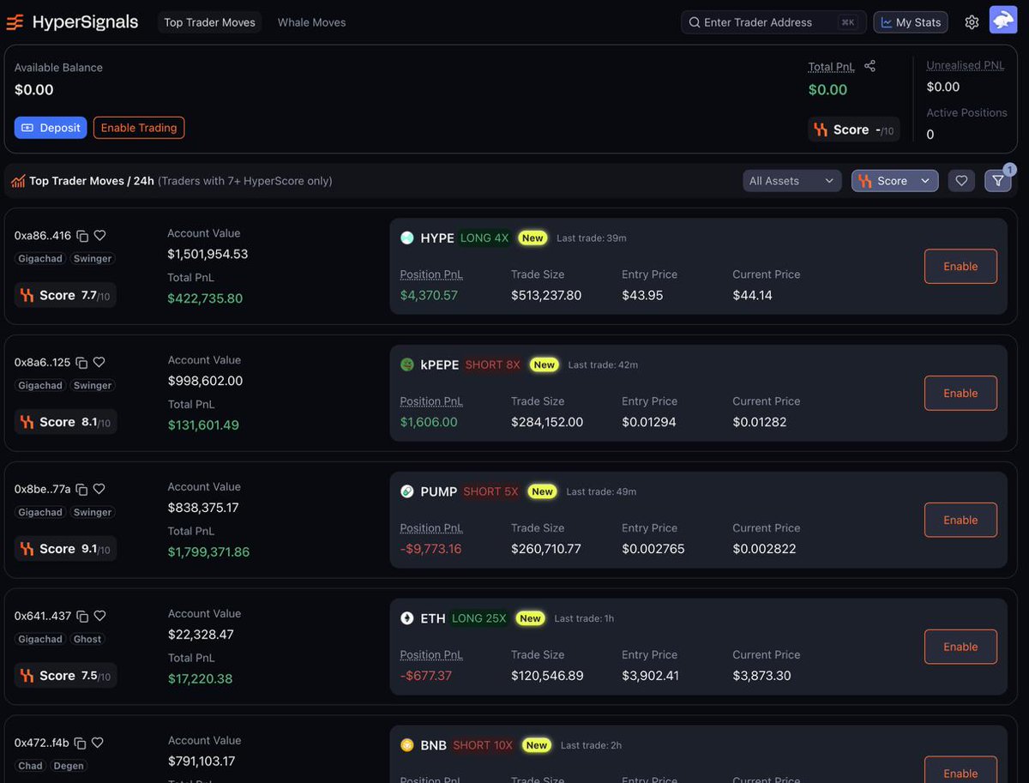Viewport: 1029px width, 783px height.
Task: Click the search magnifier icon
Action: [694, 22]
